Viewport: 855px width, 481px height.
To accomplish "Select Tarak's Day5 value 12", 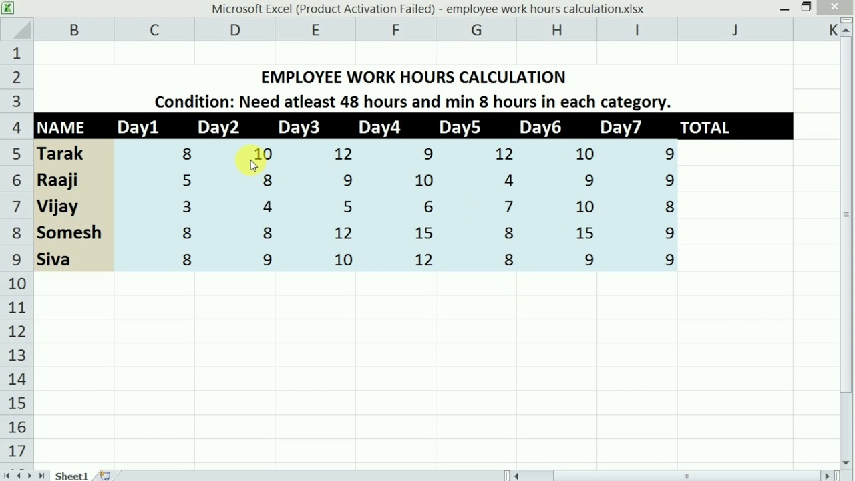I will click(476, 154).
